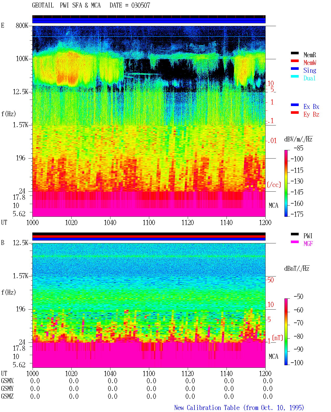331x412 pixels.
Task: Click the GSMY row label
Action: (x=7, y=388)
